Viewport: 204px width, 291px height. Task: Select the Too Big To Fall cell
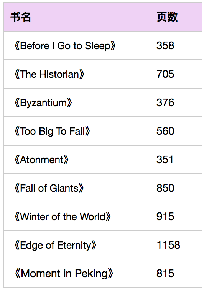coord(77,131)
